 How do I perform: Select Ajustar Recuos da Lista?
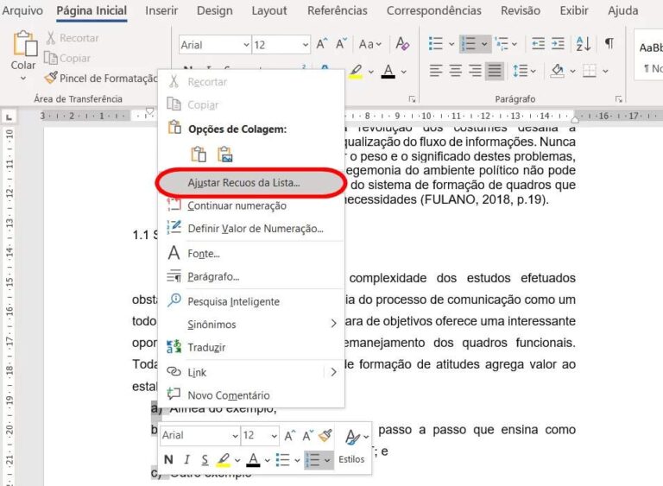[251, 183]
